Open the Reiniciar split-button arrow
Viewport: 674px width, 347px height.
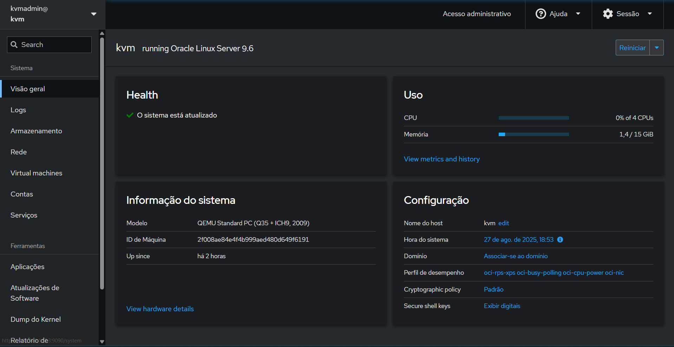click(x=657, y=48)
